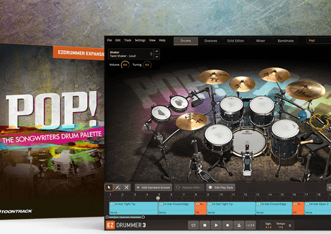This screenshot has height=234, width=331.
Task: Click the articulation icon on Hi-Hat Open 2 clip
Action: pyautogui.click(x=307, y=204)
